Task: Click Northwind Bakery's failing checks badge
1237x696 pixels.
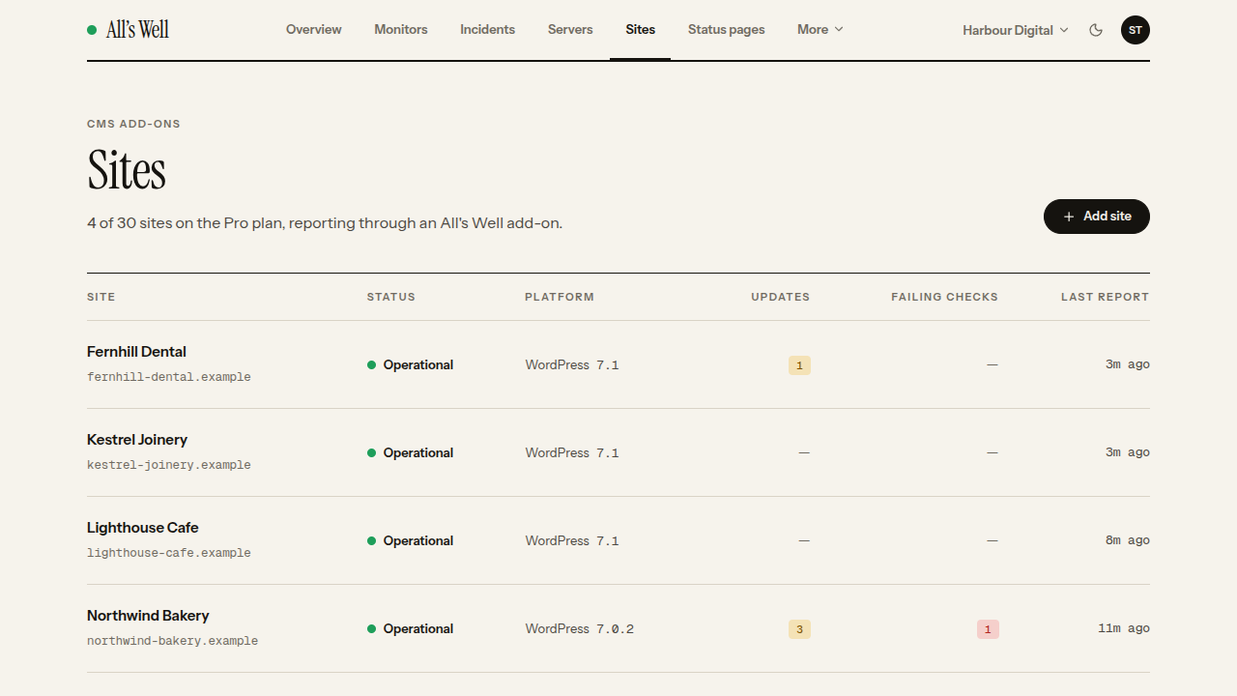Action: (x=988, y=629)
